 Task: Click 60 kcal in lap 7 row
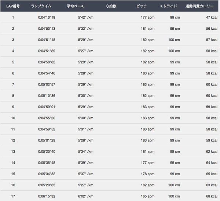[x=212, y=84]
